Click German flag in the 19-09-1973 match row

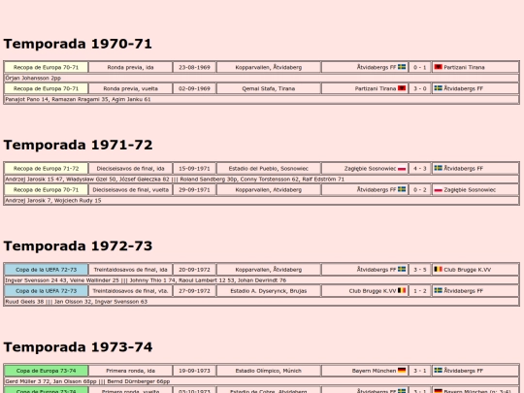(402, 371)
